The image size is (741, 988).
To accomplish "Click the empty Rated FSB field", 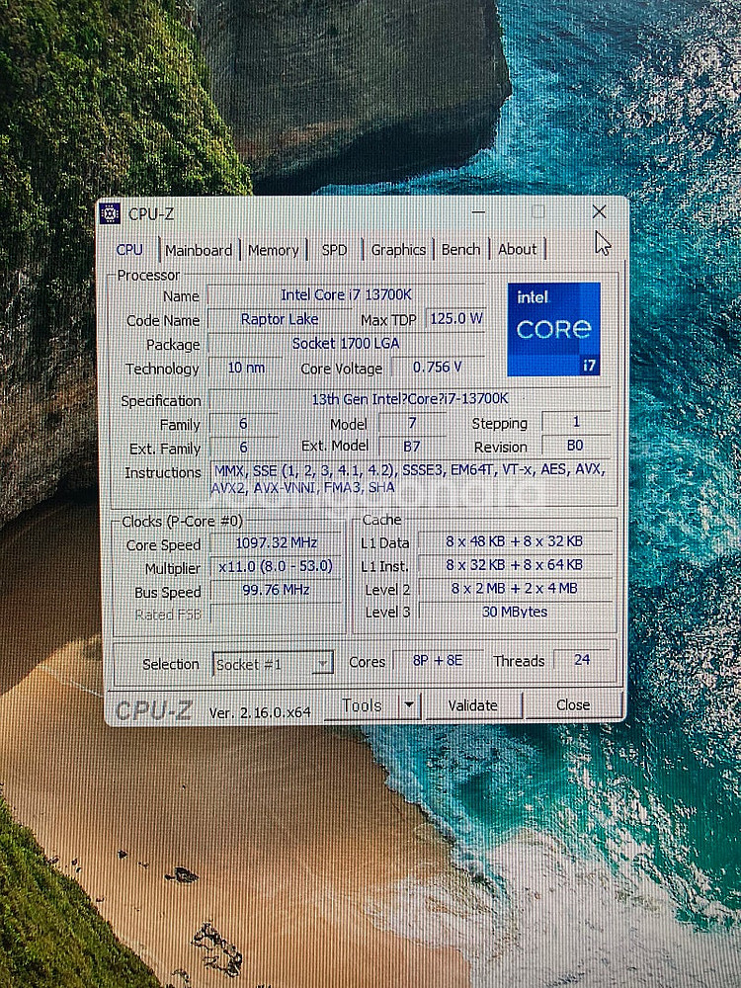I will tap(276, 614).
